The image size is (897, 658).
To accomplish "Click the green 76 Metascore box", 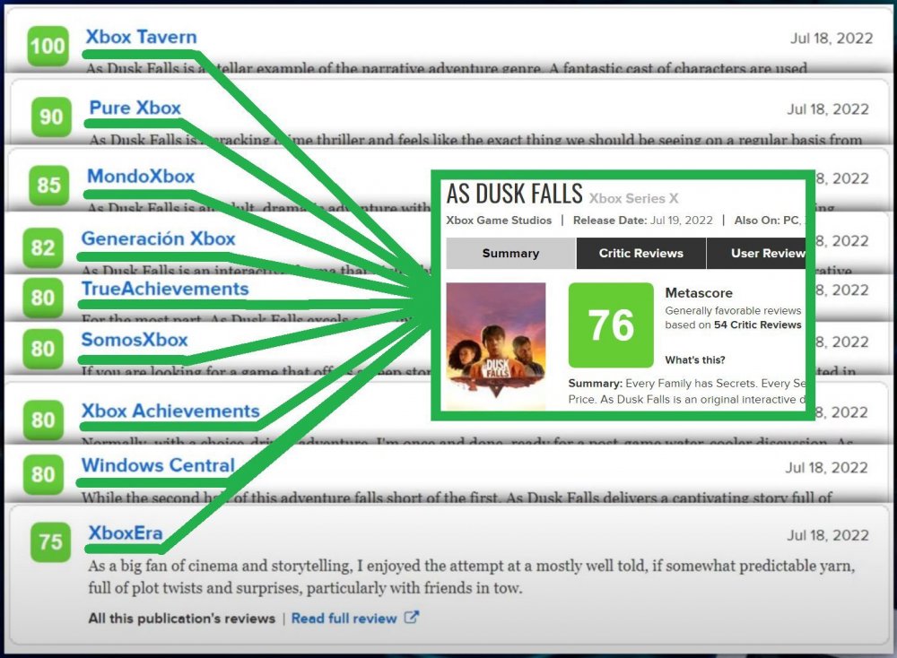I will [611, 325].
